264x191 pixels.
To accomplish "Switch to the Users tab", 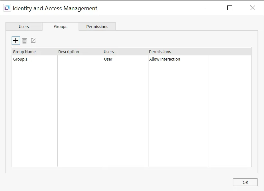I will 24,27.
